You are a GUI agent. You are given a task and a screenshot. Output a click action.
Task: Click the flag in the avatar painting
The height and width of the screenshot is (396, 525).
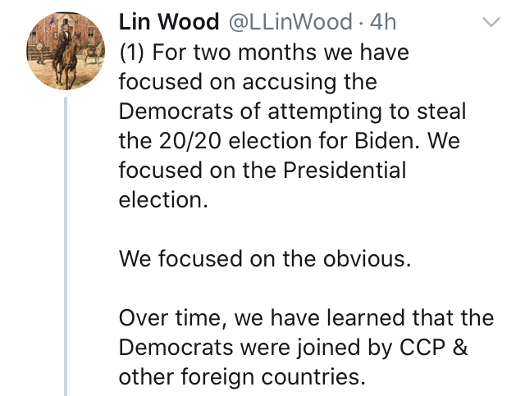52,24
